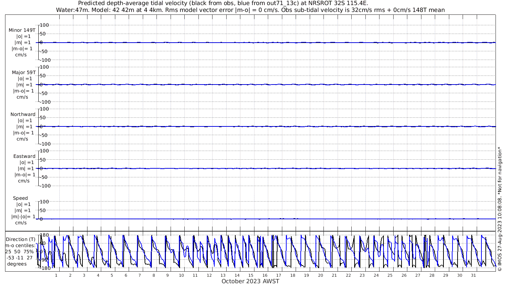506x289 pixels.
Task: Click date label '25' on the x-axis
Action: [x=390, y=275]
